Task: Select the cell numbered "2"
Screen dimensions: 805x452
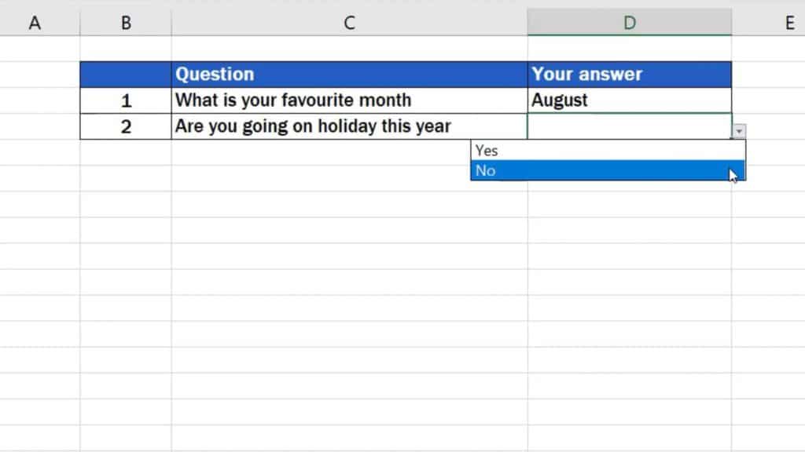Action: [125, 126]
